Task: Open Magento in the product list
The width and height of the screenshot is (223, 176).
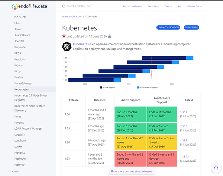Action: coord(20,153)
